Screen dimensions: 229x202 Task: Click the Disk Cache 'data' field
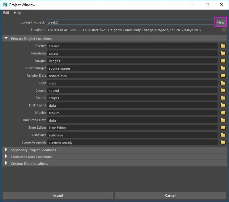pyautogui.click(x=132, y=105)
